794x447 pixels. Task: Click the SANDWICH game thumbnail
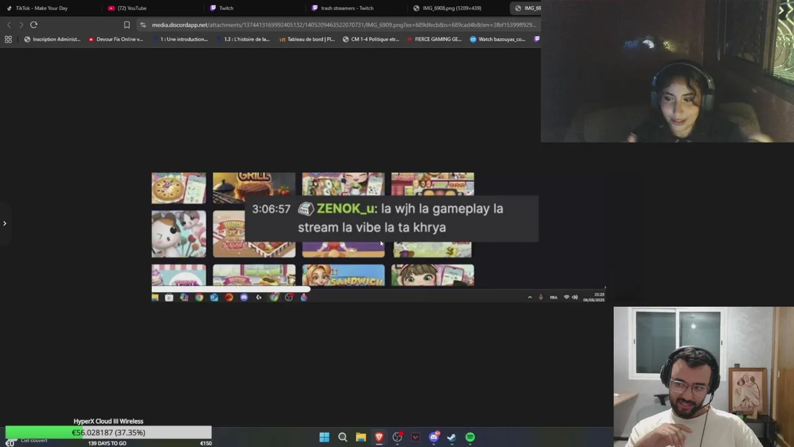pyautogui.click(x=343, y=276)
